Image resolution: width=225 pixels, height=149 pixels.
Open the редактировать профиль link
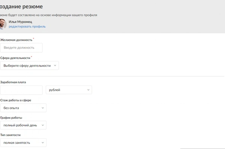point(27,27)
